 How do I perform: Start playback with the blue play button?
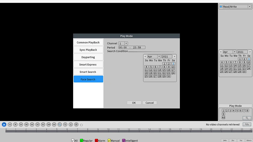tap(4, 125)
